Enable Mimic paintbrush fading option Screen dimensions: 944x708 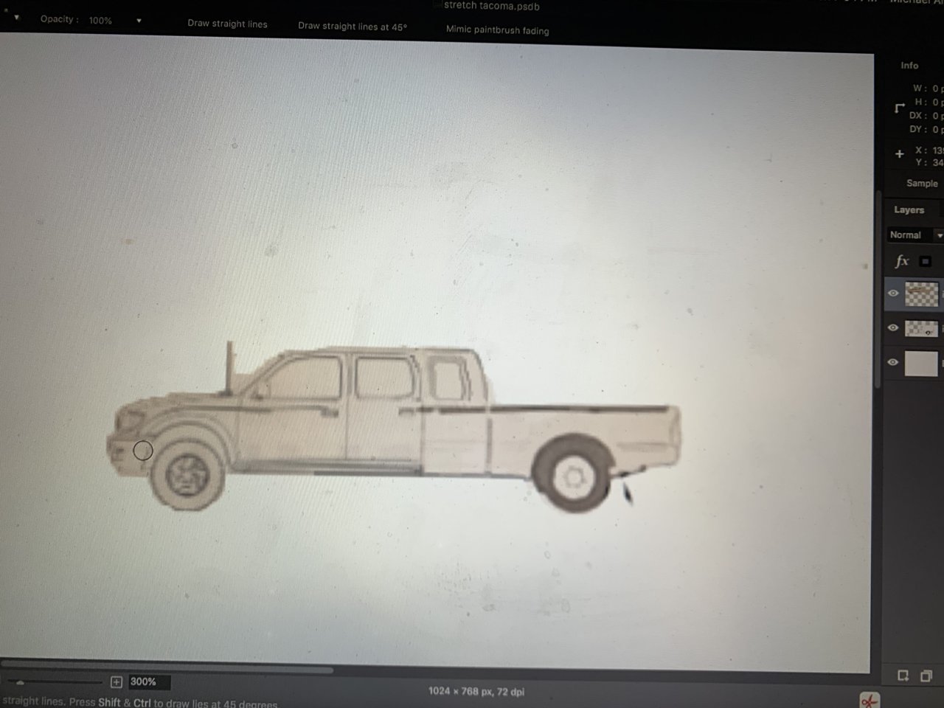[497, 30]
